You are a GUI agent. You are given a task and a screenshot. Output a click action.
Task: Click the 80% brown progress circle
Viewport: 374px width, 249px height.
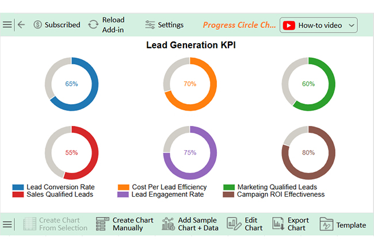tap(308, 153)
